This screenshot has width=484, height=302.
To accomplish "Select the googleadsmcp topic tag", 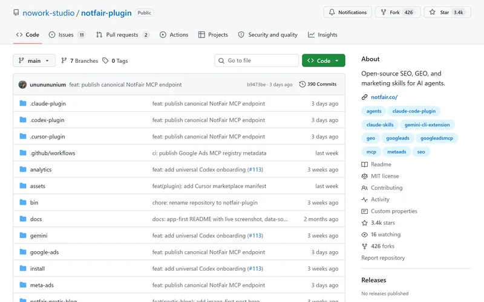I will point(437,138).
